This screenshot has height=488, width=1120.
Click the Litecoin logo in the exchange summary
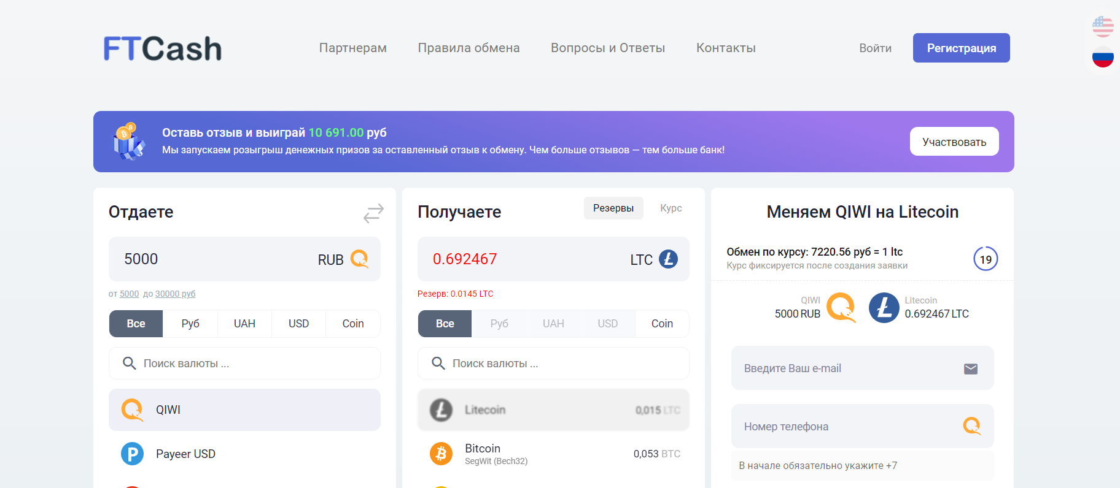[x=884, y=307]
